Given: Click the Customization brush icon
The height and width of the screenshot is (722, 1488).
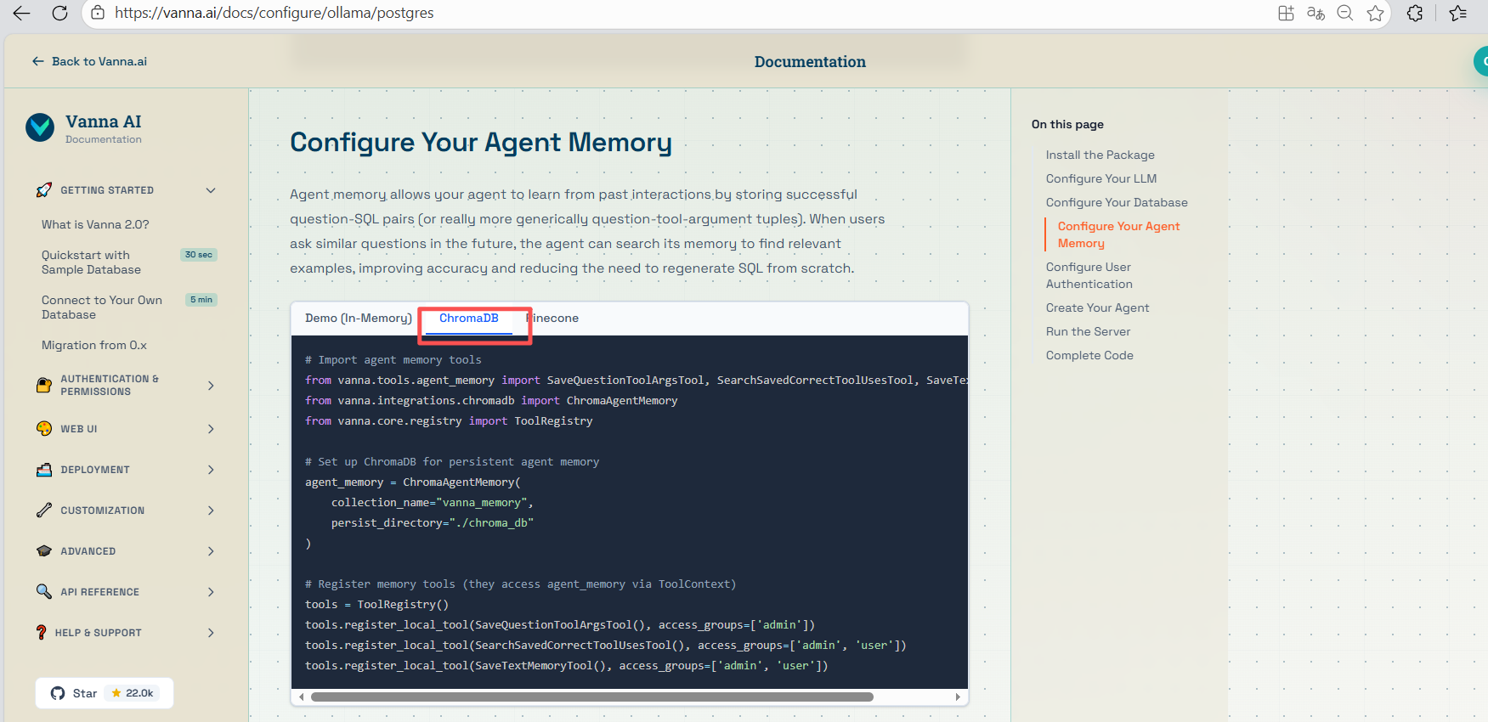Looking at the screenshot, I should click(x=44, y=510).
